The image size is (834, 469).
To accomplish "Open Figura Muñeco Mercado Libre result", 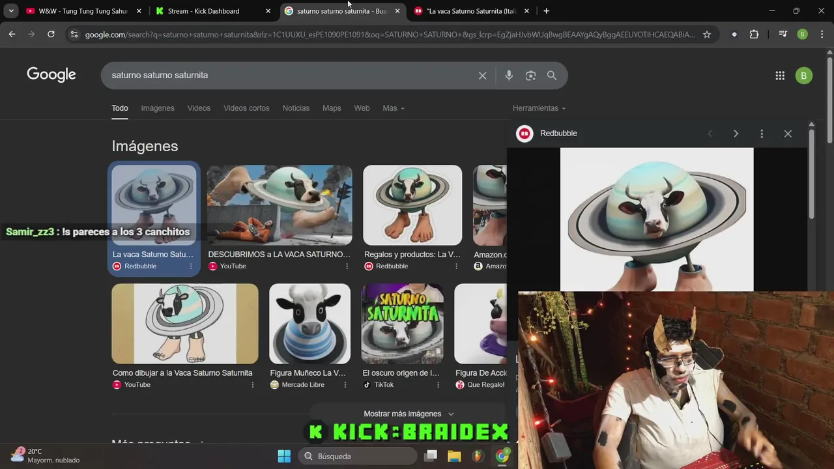I will click(x=308, y=373).
